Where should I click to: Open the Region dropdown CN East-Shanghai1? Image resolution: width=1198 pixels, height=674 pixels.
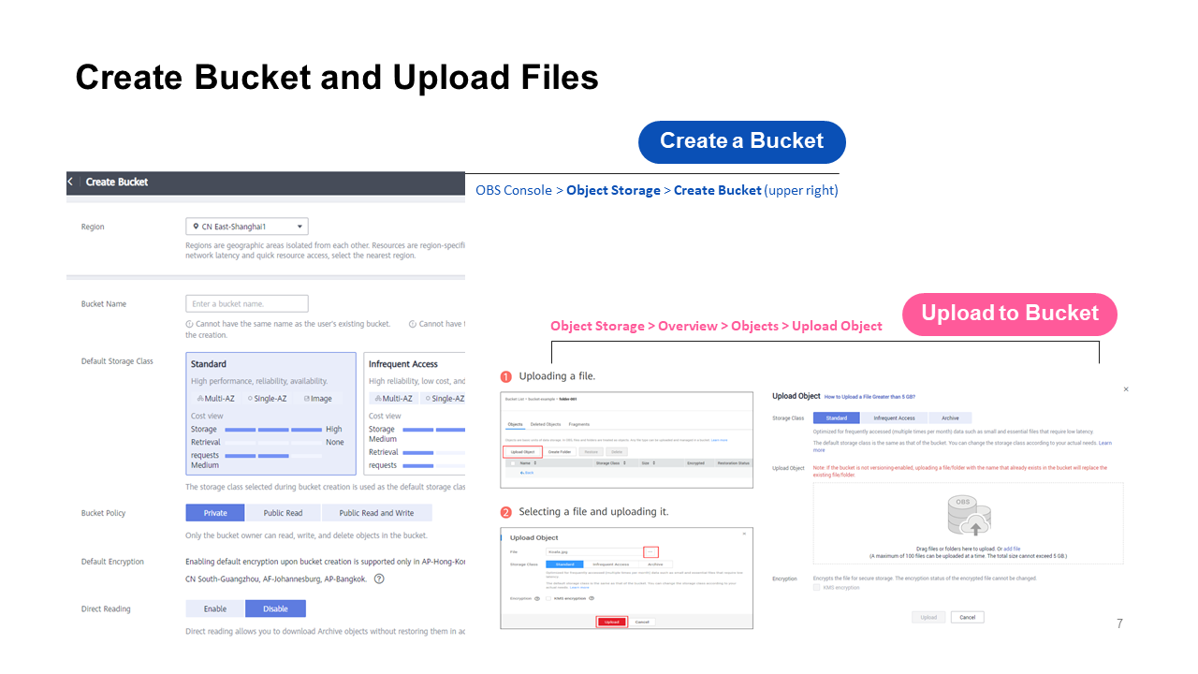[x=247, y=227]
